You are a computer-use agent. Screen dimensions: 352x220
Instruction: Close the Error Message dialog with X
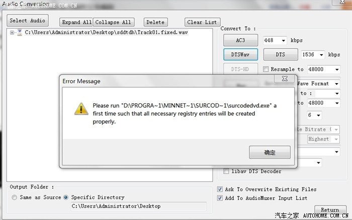[x=285, y=79]
